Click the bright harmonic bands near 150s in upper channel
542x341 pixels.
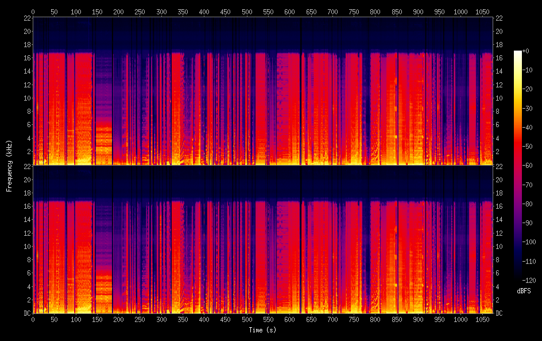coord(103,138)
